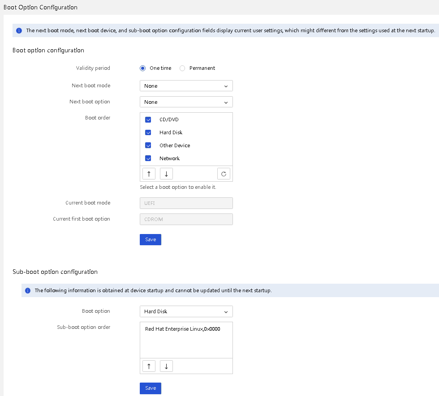The image size is (439, 396).
Task: Save the boot option configuration
Action: 151,240
